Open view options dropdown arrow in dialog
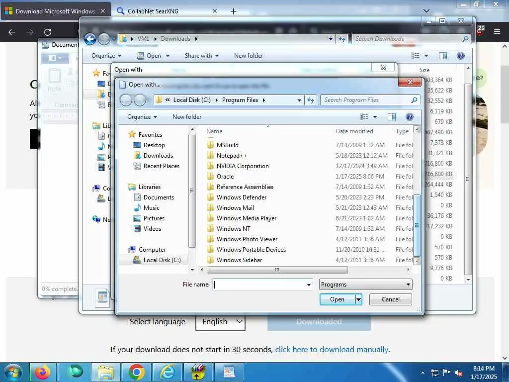 point(375,116)
